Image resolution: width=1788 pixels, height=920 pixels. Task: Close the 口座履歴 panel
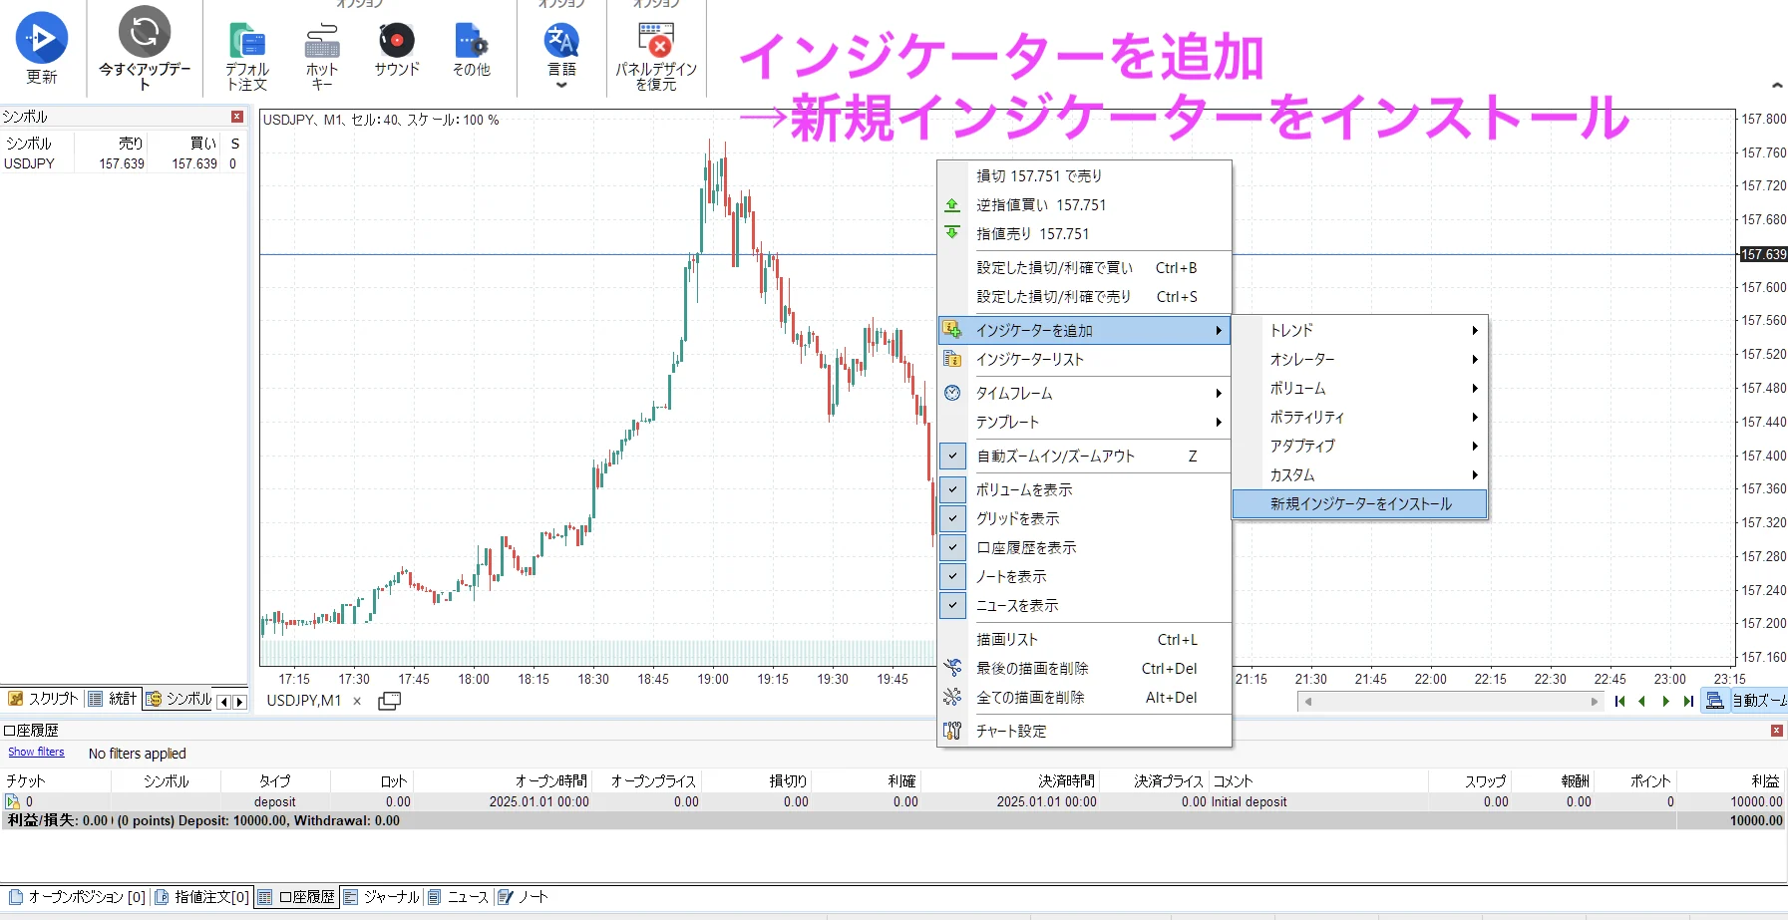point(1776,731)
